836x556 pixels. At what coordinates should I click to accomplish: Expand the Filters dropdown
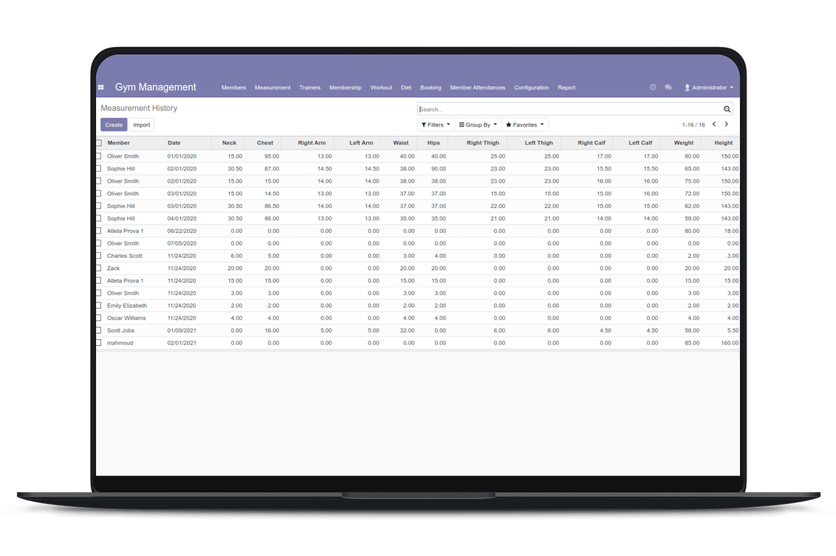coord(436,125)
